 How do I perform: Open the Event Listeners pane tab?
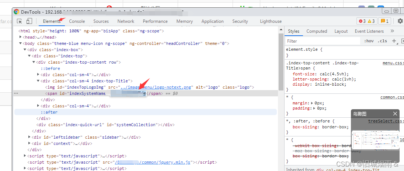click(x=369, y=31)
